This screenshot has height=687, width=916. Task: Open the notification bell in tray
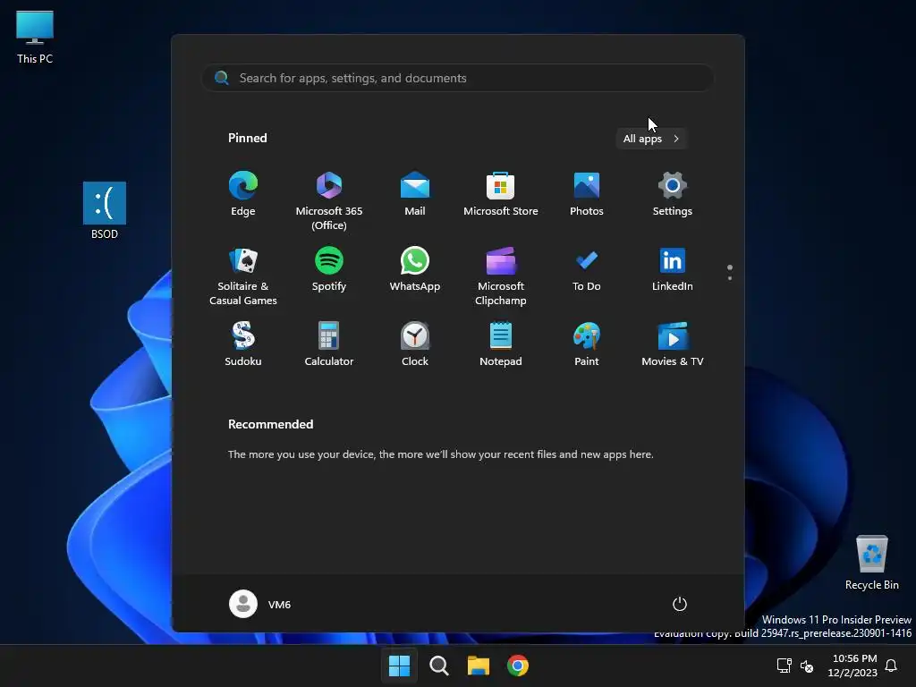[892, 666]
